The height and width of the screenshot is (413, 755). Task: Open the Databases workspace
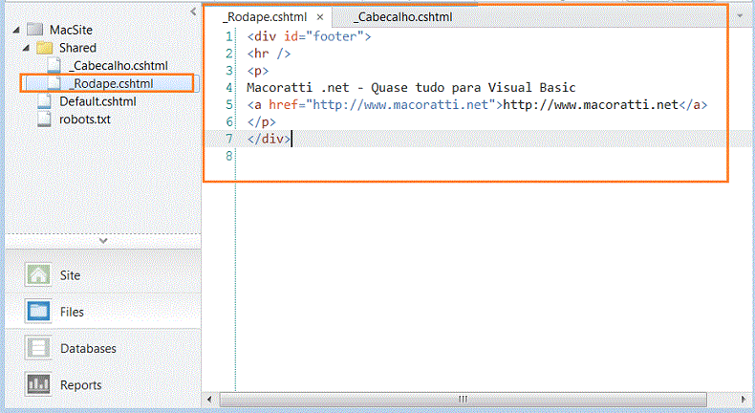(102, 348)
